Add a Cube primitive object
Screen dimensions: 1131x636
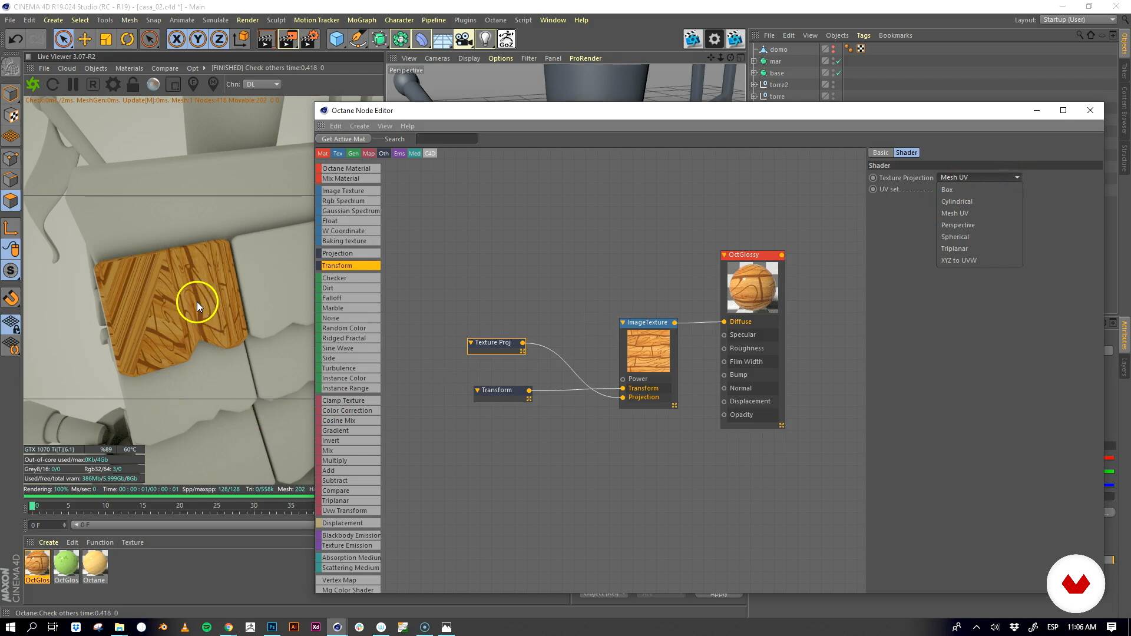(336, 39)
